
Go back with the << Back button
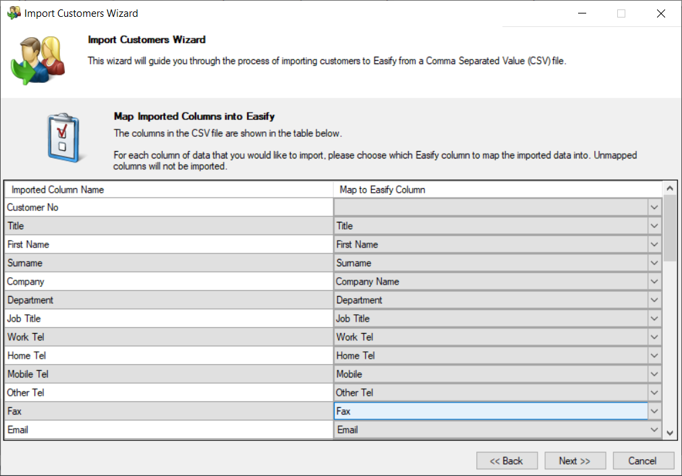point(507,461)
